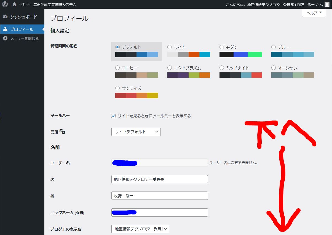This screenshot has width=332, height=235.
Task: Select the ミッドナイト color scheme
Action: click(222, 68)
